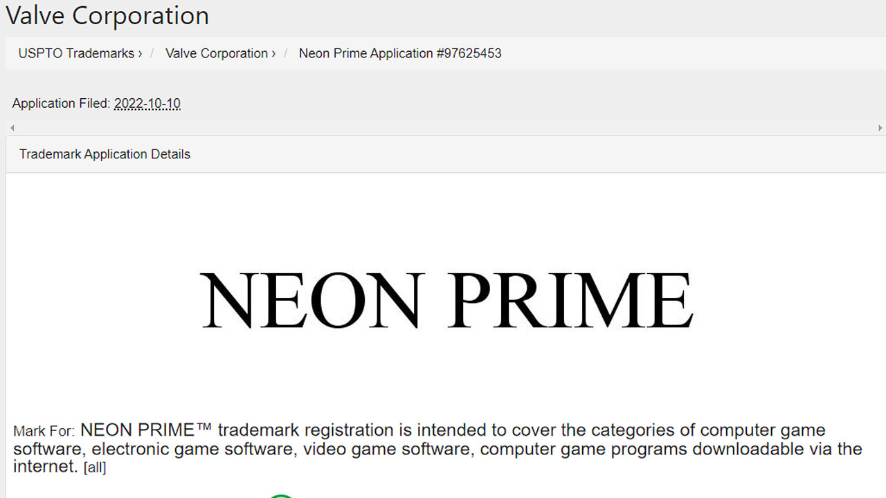Click the green status circle icon

click(x=282, y=496)
